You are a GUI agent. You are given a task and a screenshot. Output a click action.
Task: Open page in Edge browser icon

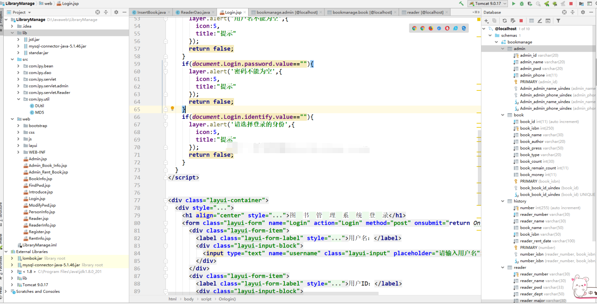tap(464, 28)
